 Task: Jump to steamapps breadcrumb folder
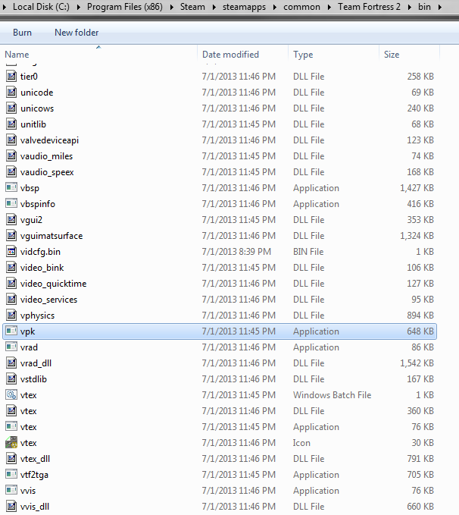click(244, 7)
